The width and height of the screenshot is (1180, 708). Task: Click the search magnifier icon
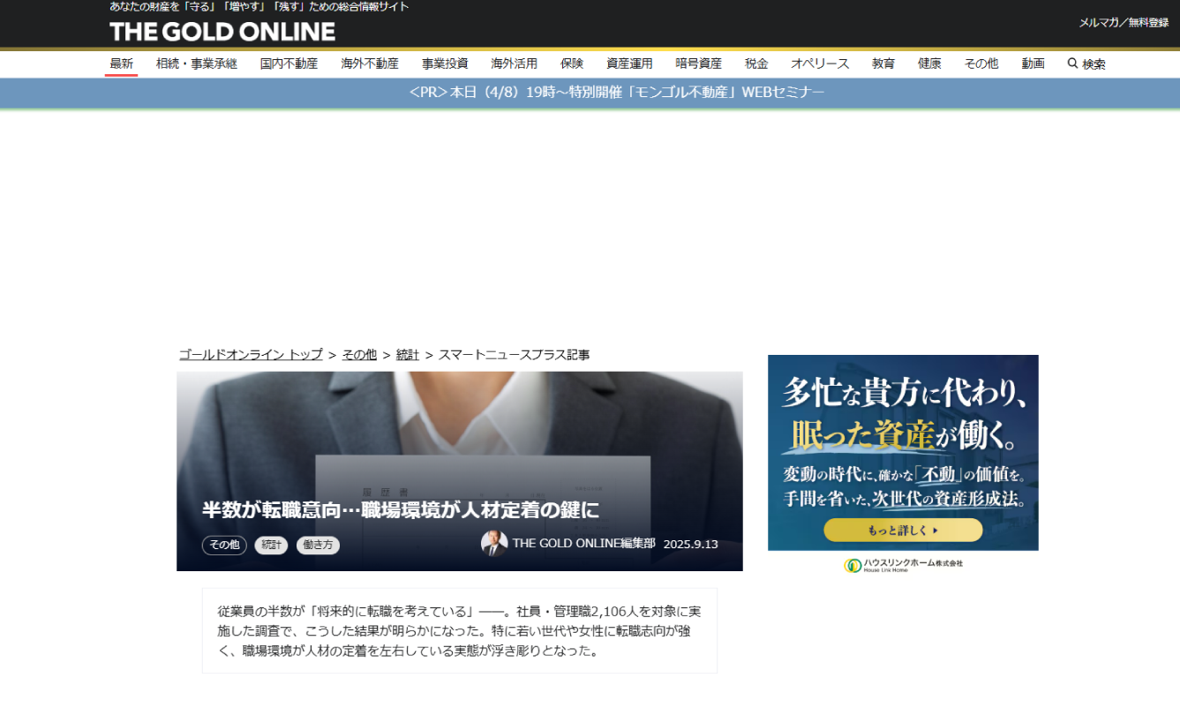click(x=1072, y=64)
